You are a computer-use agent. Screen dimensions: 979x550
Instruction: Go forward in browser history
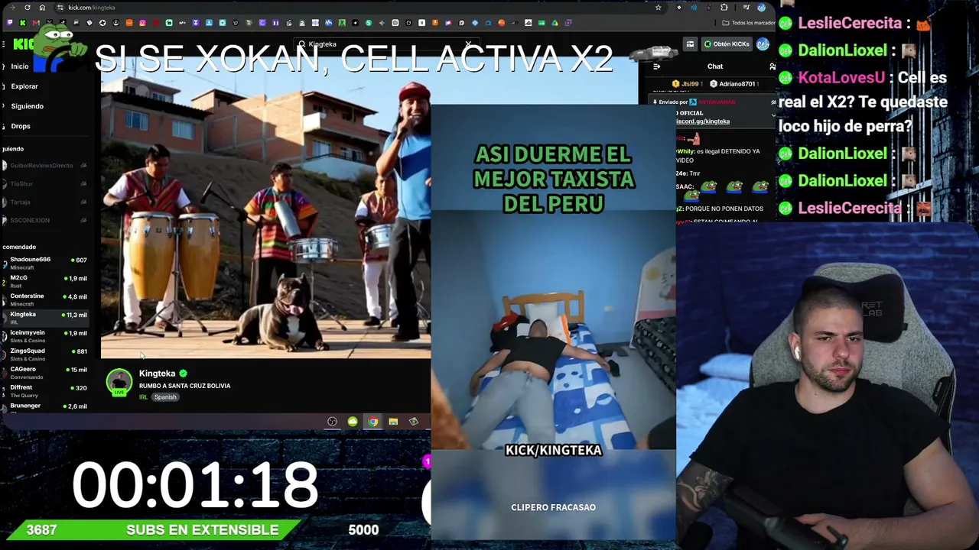13,8
